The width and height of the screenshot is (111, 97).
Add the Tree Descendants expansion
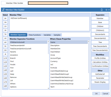100,46
